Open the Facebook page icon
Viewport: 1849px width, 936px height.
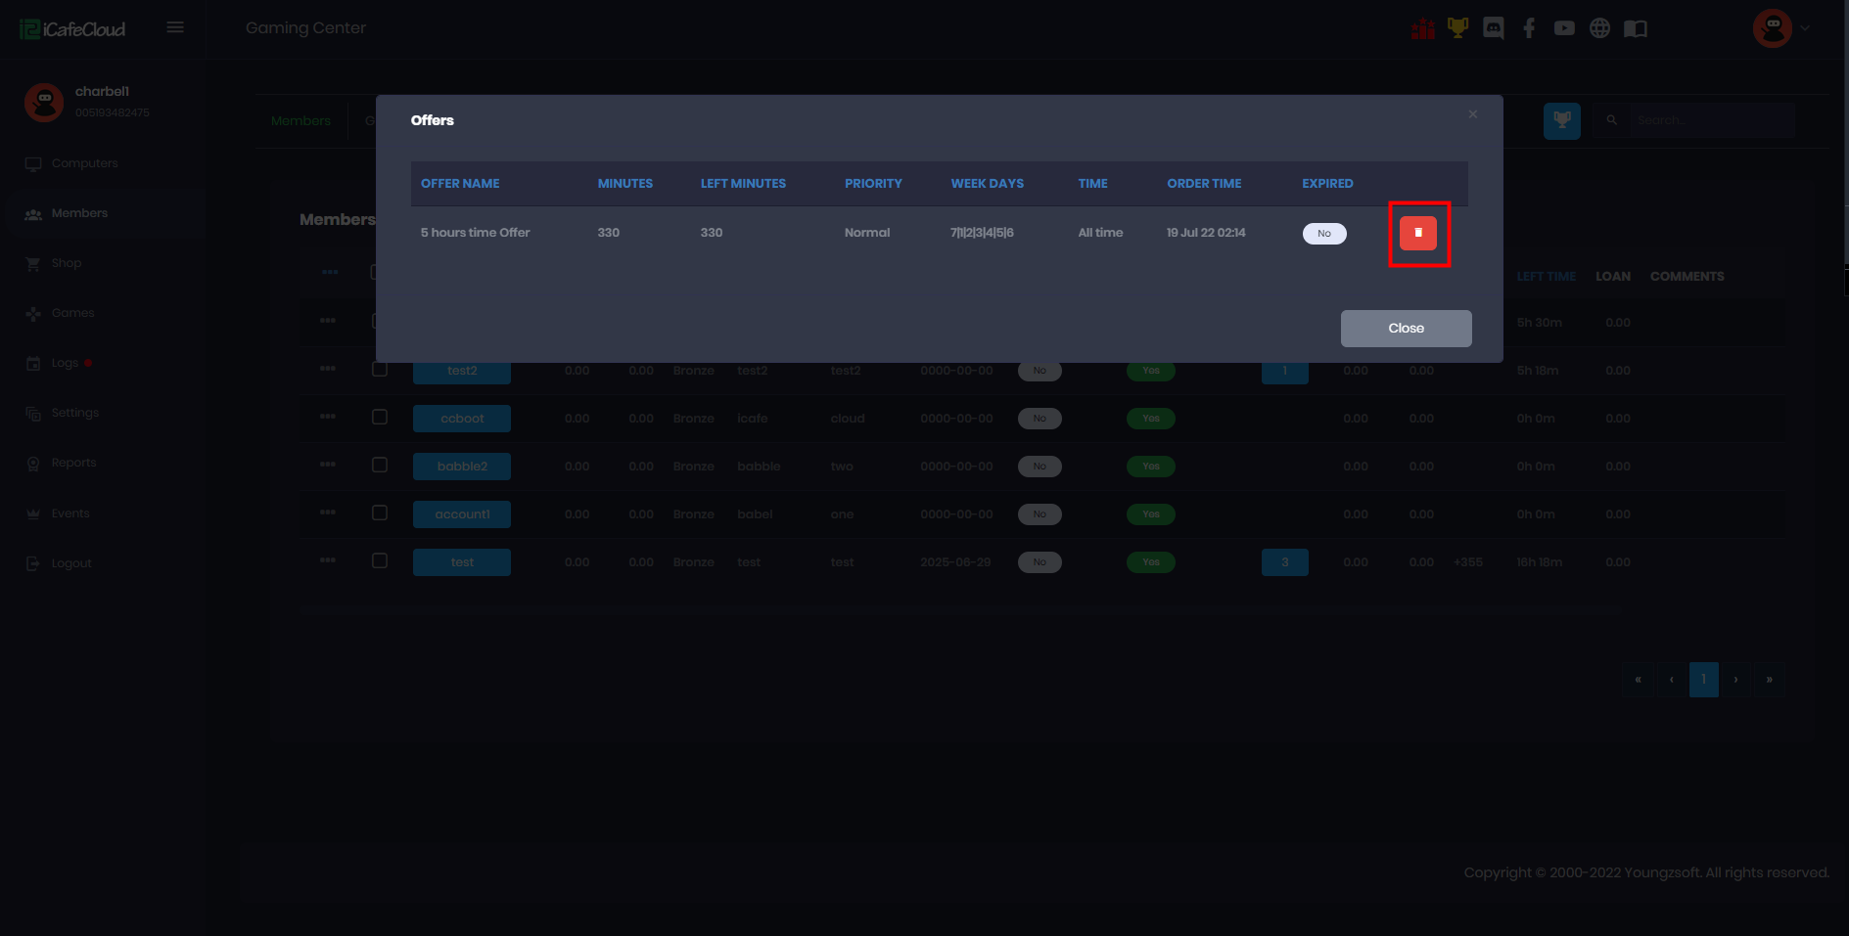tap(1529, 28)
